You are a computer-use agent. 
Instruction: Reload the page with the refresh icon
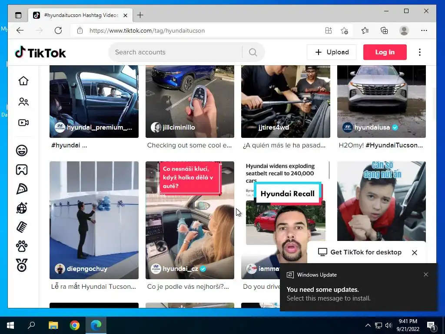(x=58, y=30)
